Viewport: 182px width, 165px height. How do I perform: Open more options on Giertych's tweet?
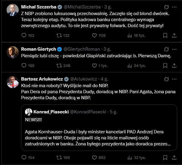click(x=174, y=49)
